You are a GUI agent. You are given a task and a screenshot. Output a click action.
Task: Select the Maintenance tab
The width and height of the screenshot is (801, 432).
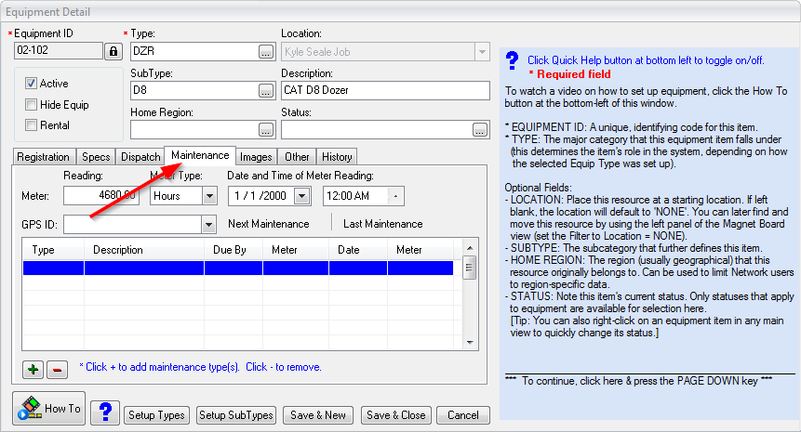coord(200,155)
